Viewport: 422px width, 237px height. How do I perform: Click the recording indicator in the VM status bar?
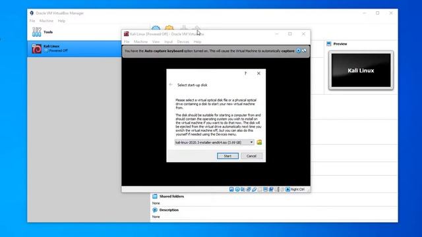[x=271, y=189]
